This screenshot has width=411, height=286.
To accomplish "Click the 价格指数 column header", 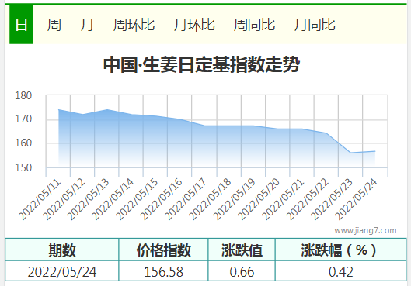I will point(164,250).
